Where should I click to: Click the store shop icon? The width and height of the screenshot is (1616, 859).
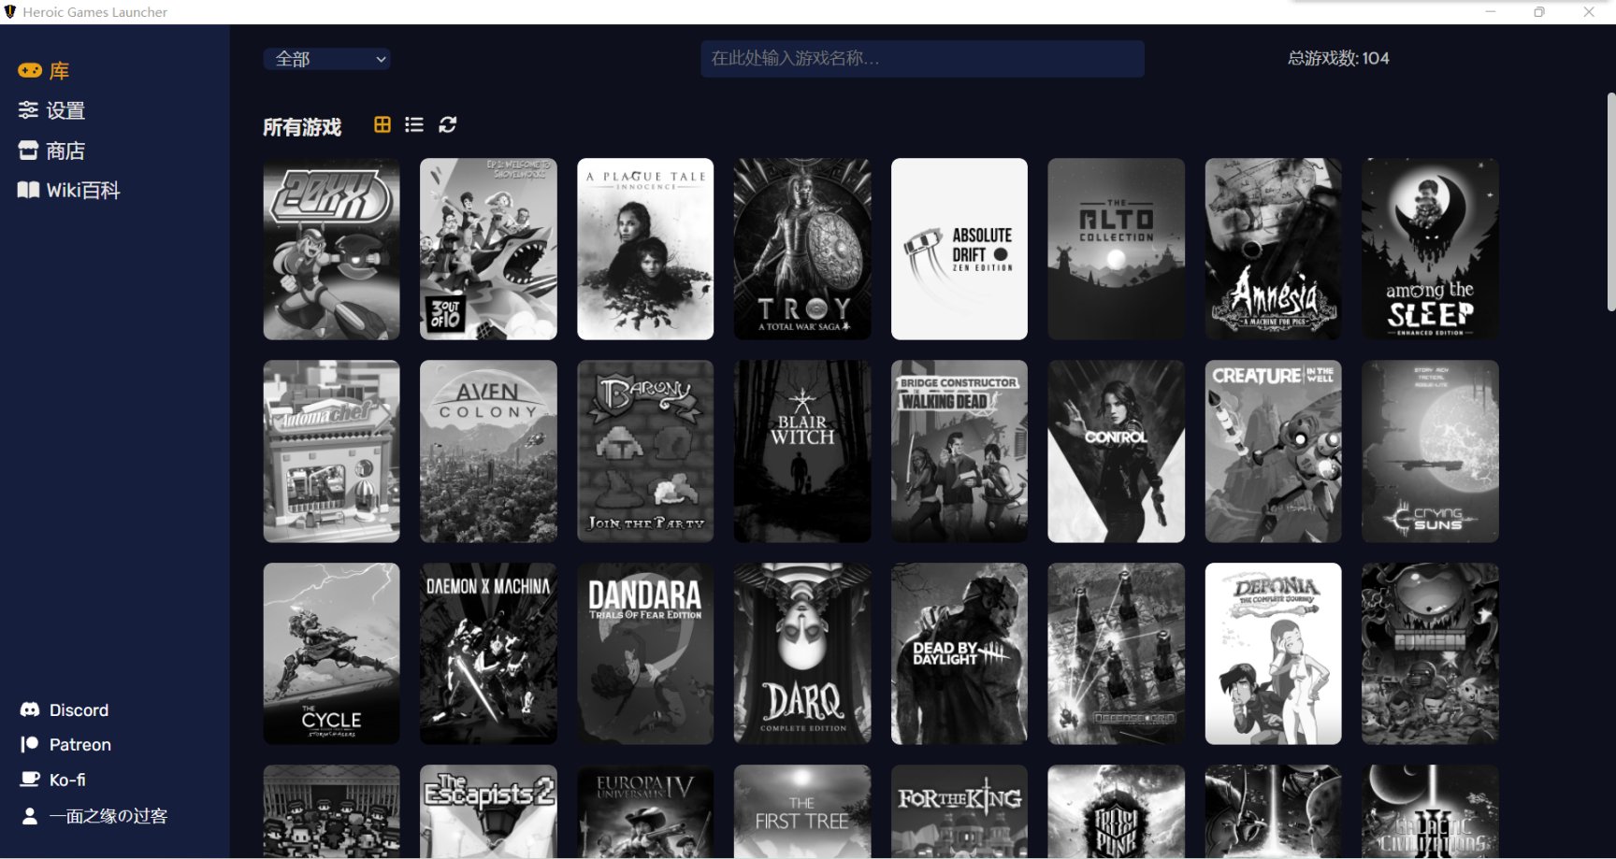click(28, 150)
